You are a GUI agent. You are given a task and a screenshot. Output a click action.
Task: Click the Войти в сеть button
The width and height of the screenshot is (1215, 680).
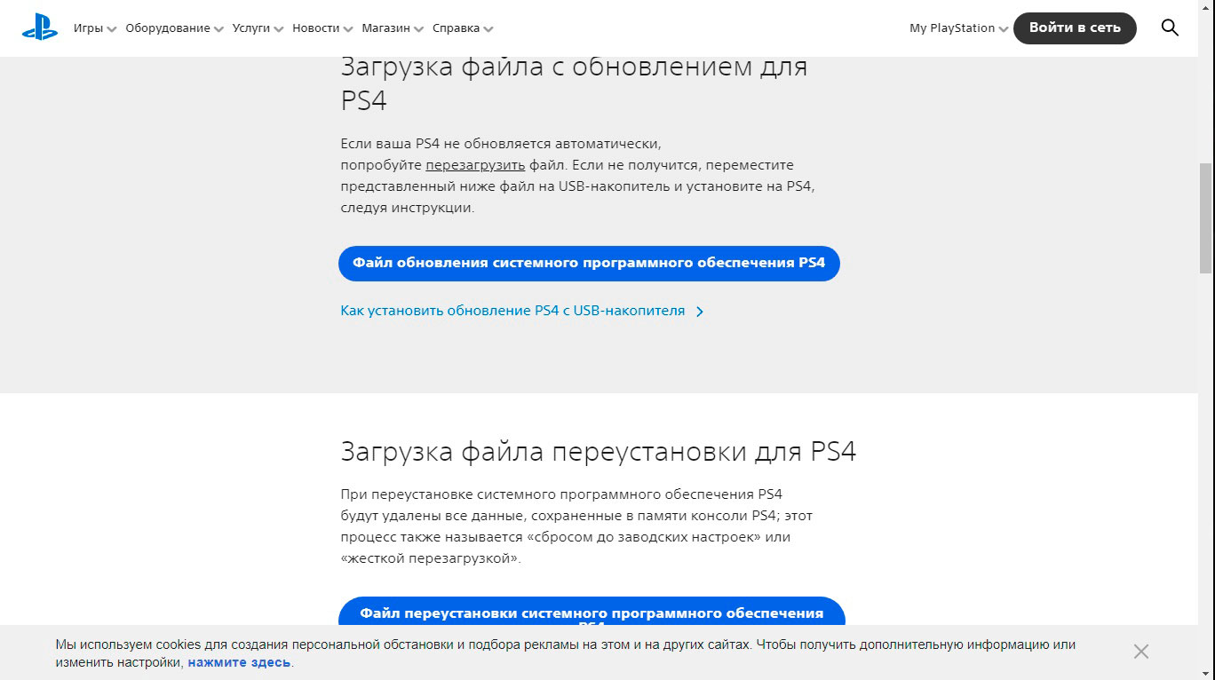1075,28
